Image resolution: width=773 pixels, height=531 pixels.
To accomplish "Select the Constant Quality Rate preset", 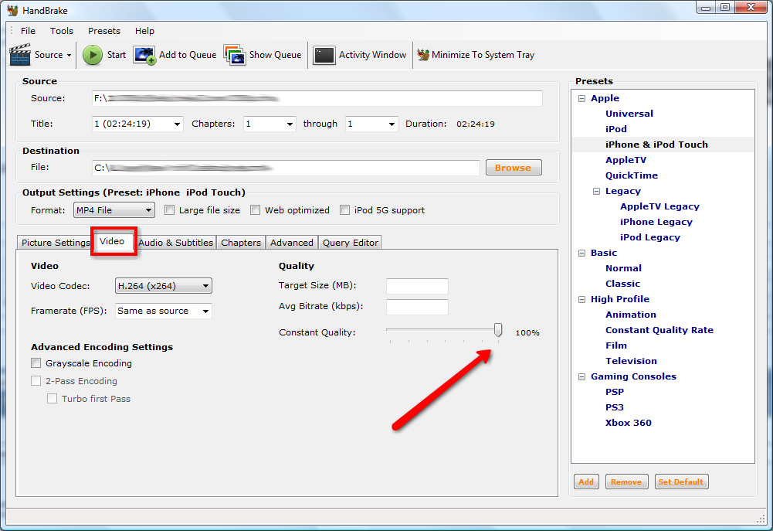I will point(659,330).
